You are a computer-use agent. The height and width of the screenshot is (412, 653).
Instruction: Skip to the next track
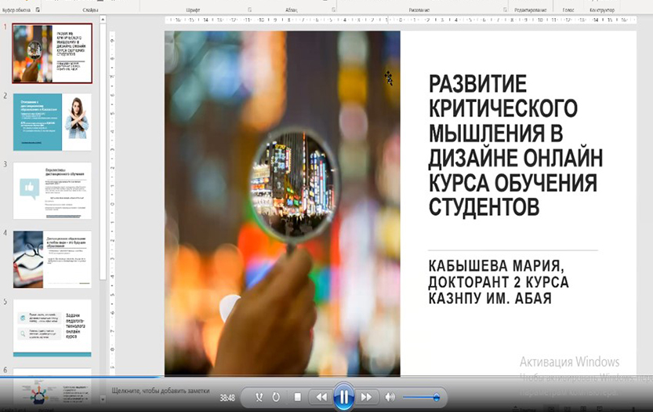(365, 397)
